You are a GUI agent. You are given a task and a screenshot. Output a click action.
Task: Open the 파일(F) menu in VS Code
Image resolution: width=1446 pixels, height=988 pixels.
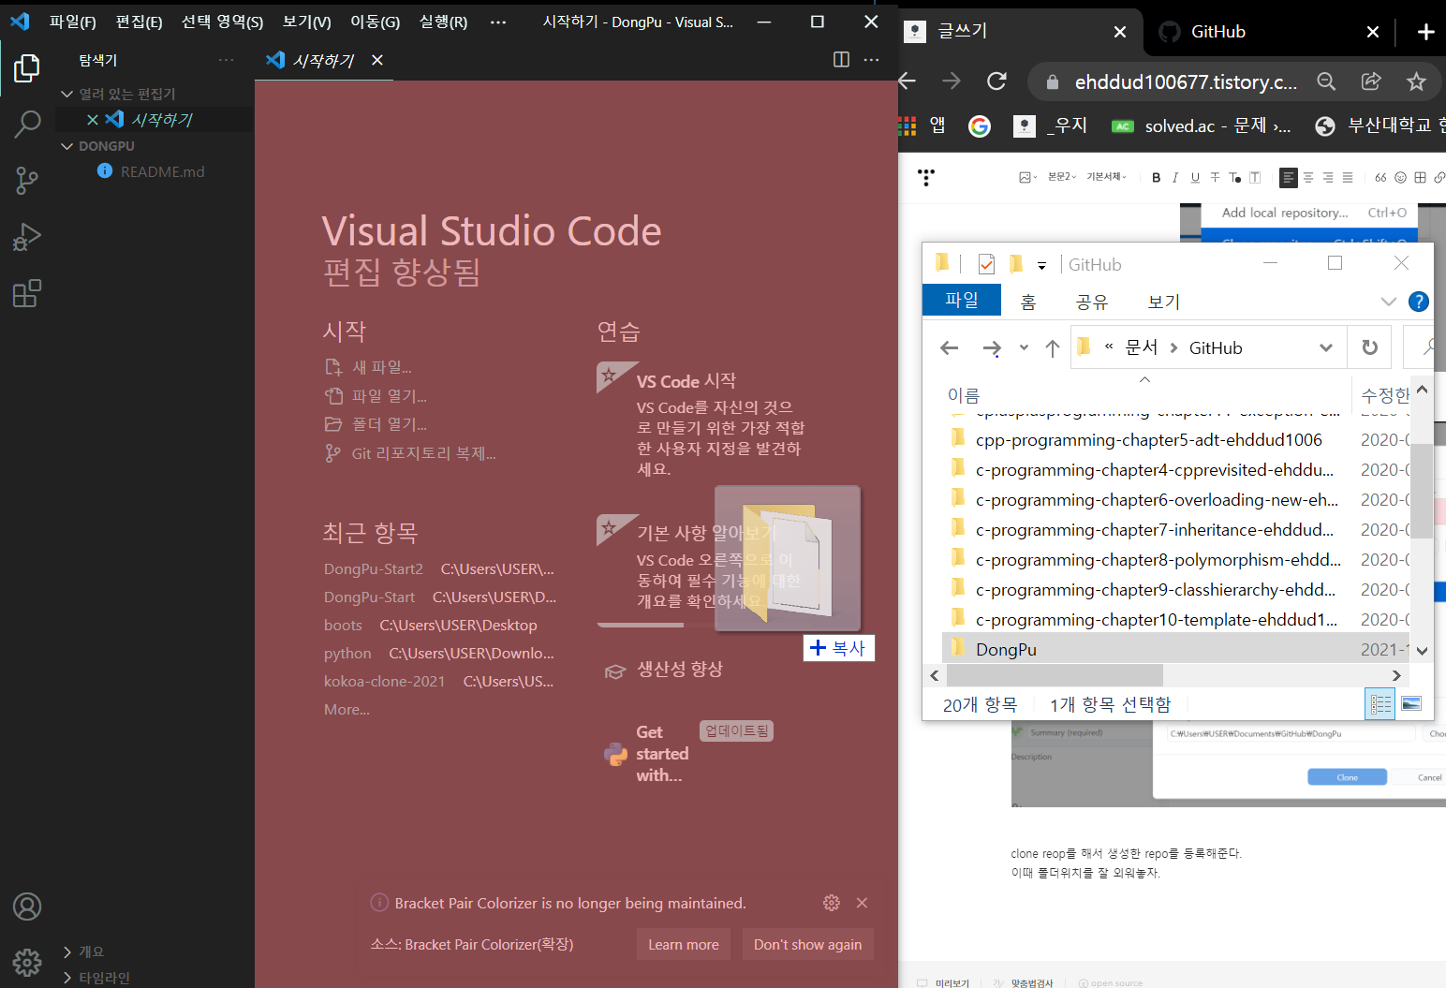pos(73,22)
